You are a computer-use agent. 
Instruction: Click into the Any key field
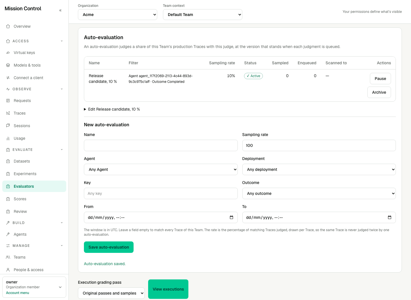(x=161, y=193)
